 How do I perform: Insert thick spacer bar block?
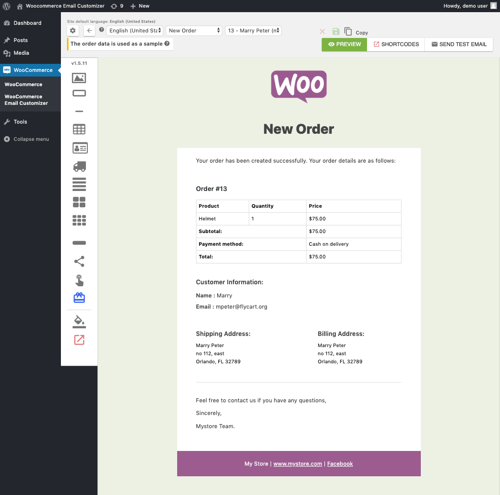79,243
